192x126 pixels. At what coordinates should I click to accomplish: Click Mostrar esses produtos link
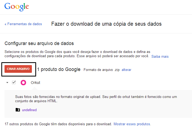click(x=132, y=124)
